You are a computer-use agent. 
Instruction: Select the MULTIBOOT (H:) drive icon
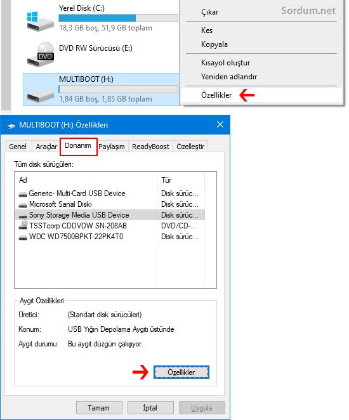(40, 96)
